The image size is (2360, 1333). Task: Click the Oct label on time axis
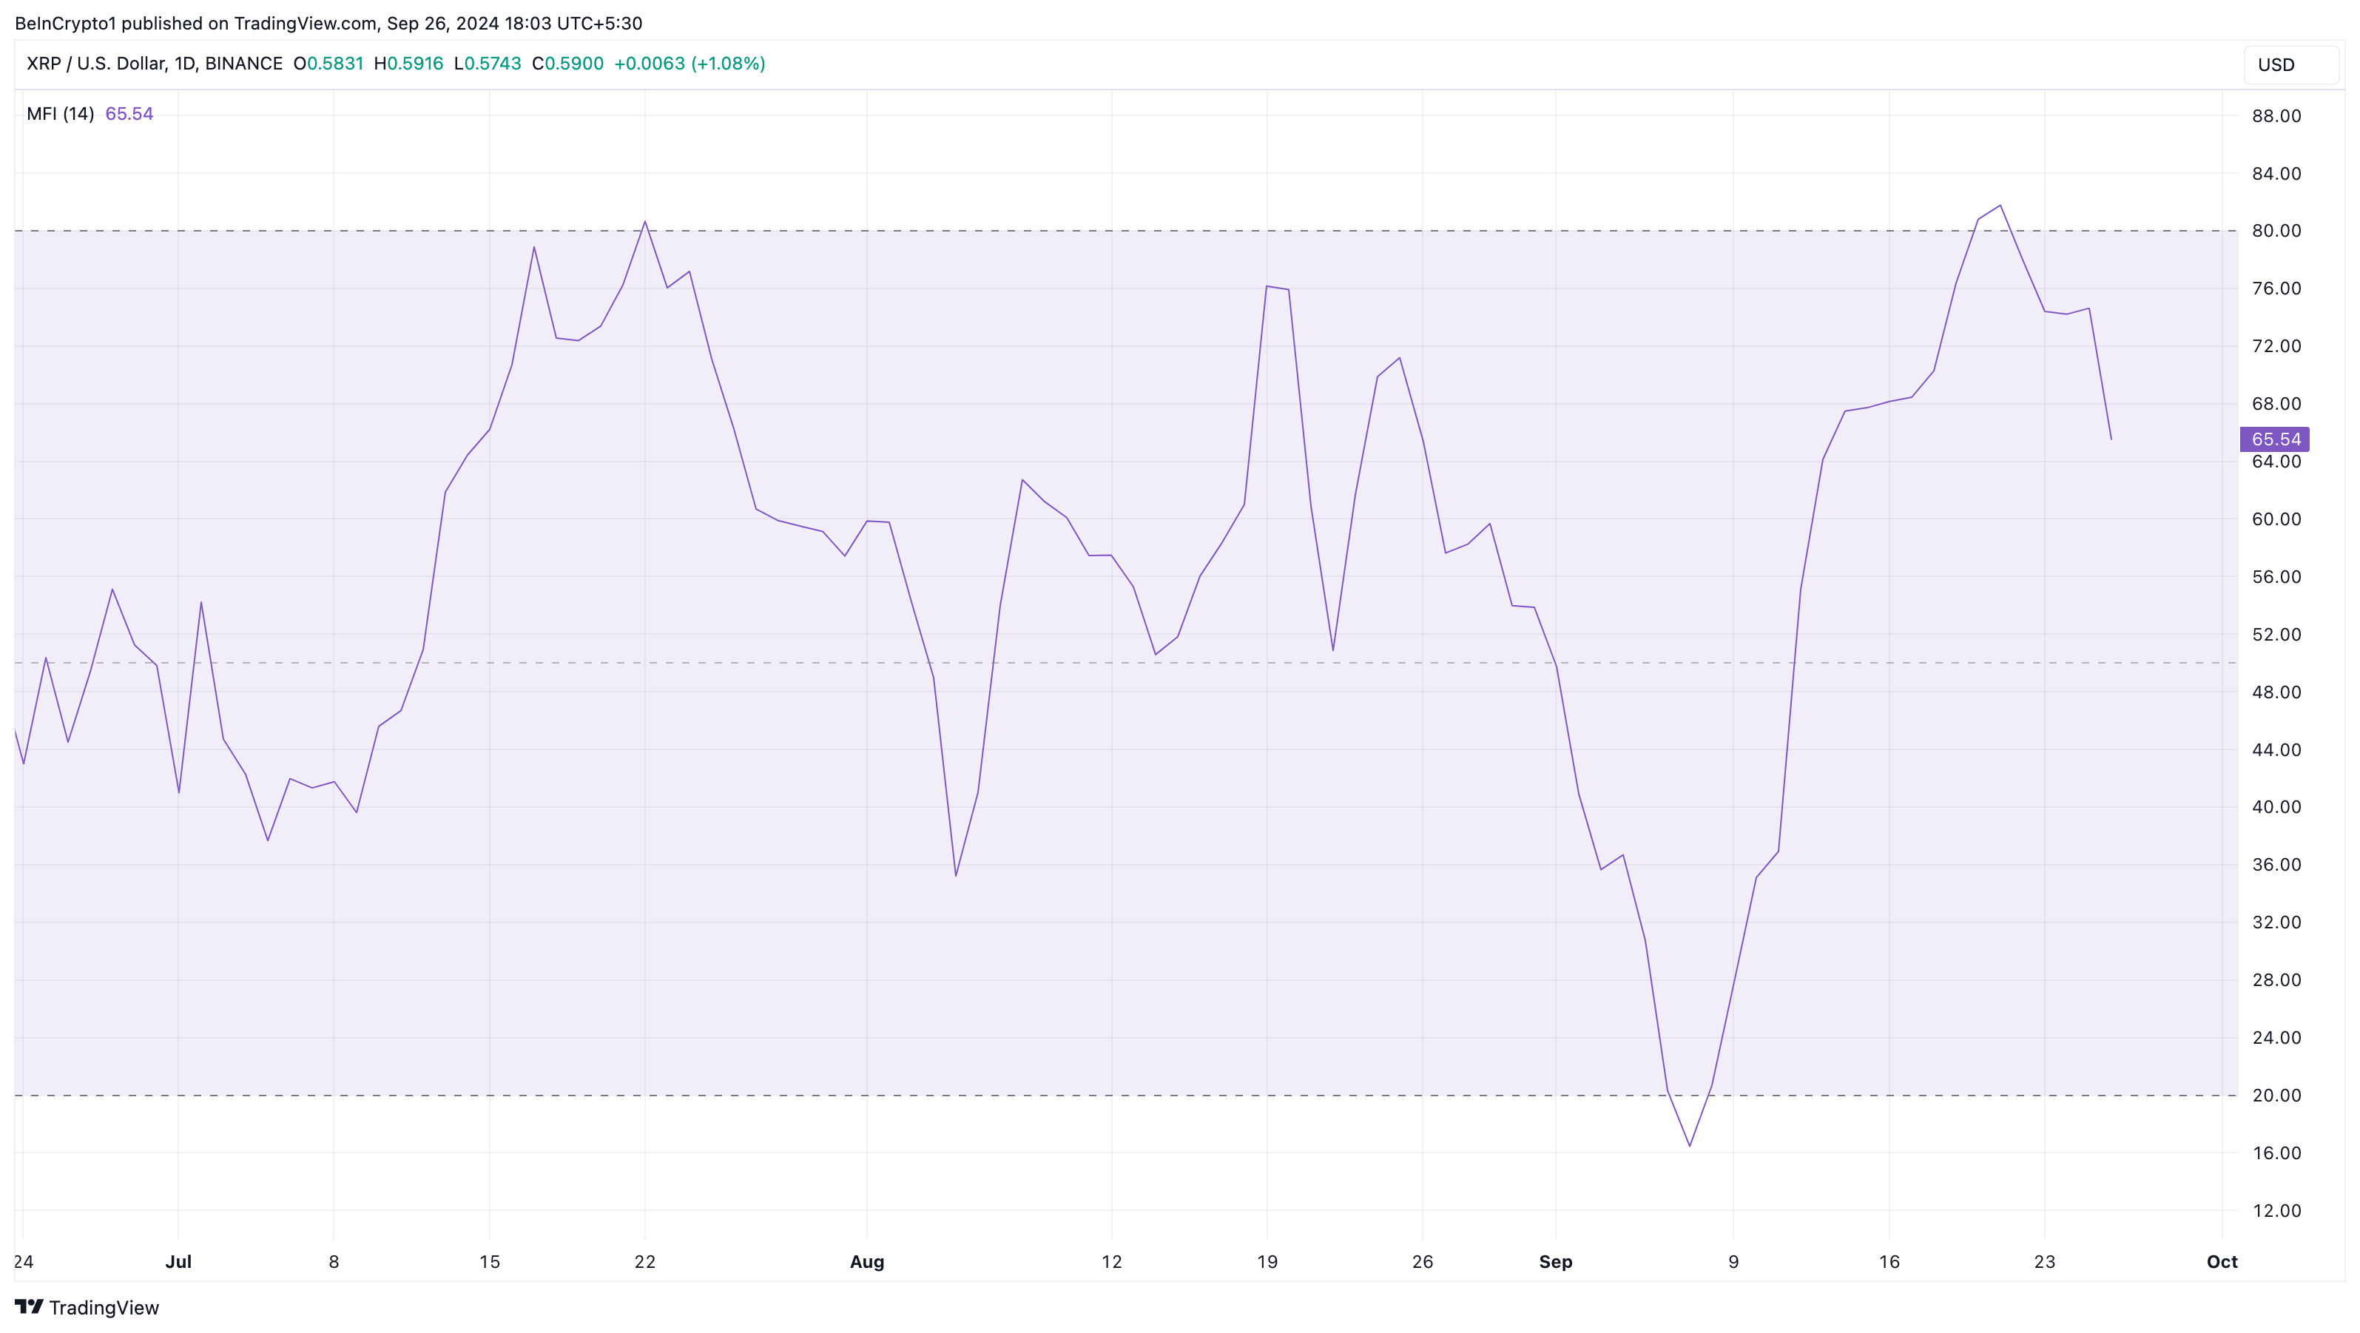[2222, 1261]
